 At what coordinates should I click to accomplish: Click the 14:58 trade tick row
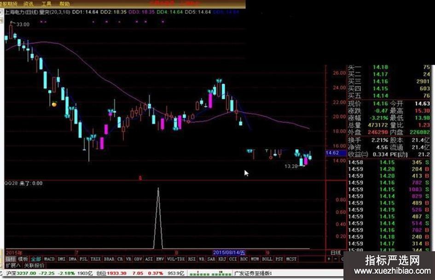[x=389, y=162]
